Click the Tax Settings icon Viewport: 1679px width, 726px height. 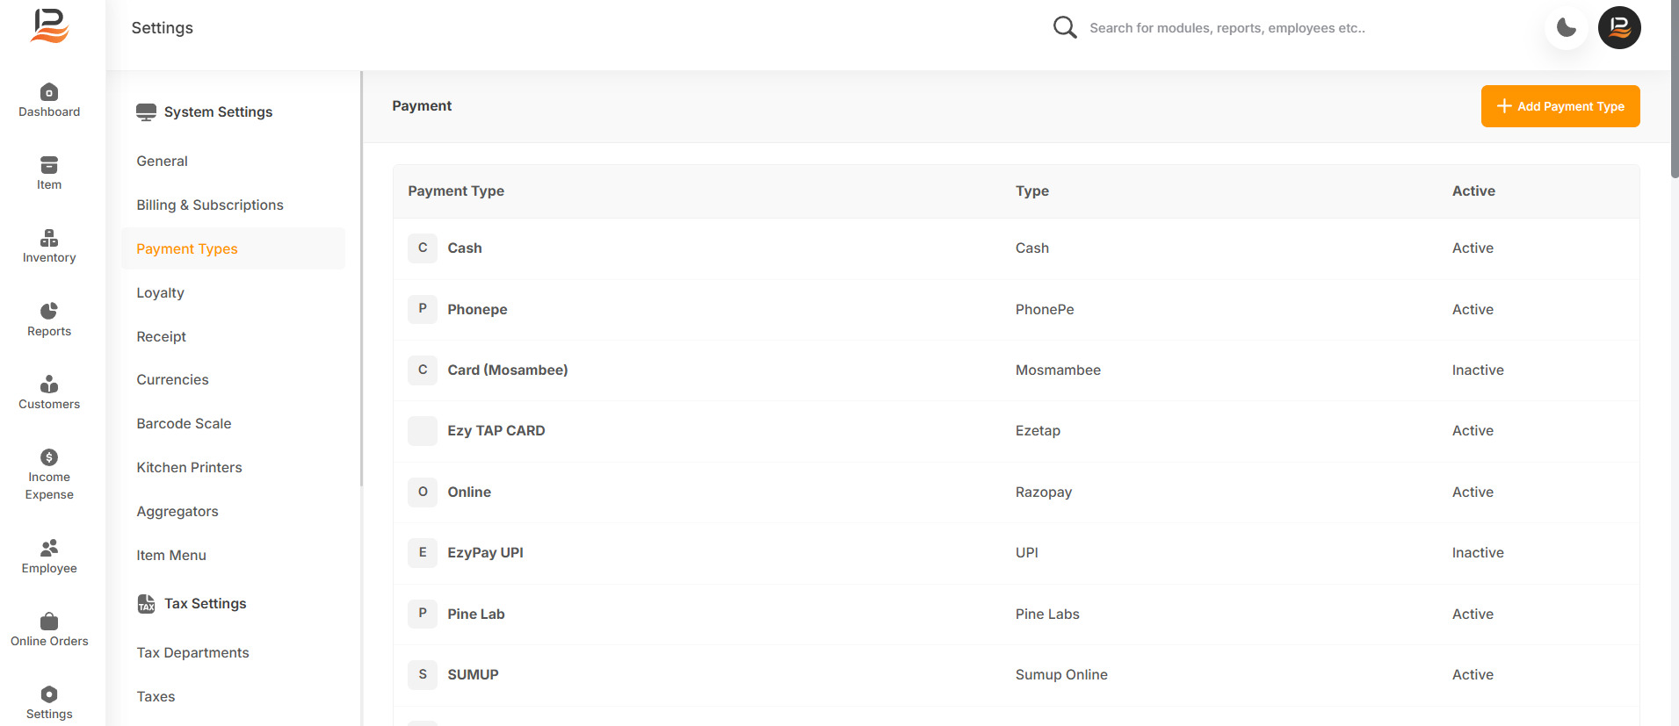146,604
